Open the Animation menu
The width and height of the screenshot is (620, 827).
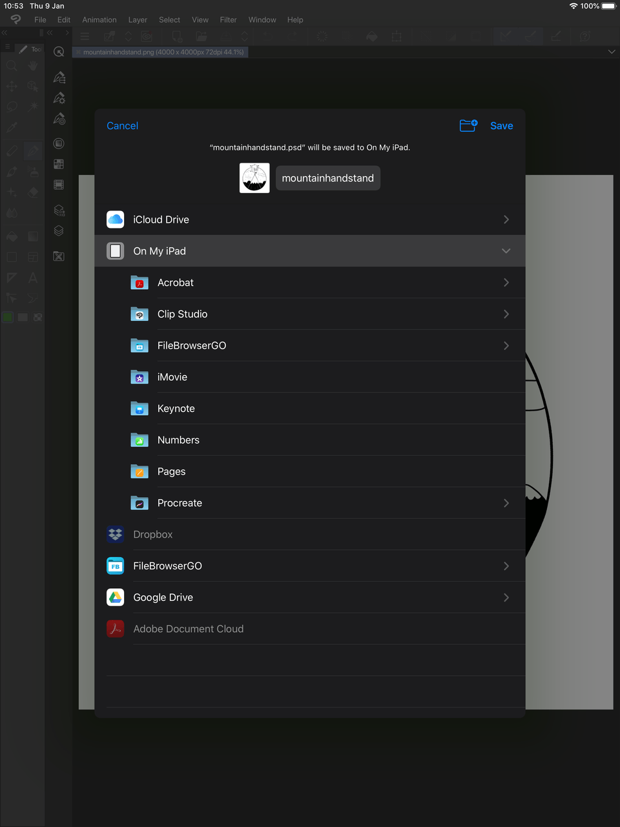(x=99, y=20)
